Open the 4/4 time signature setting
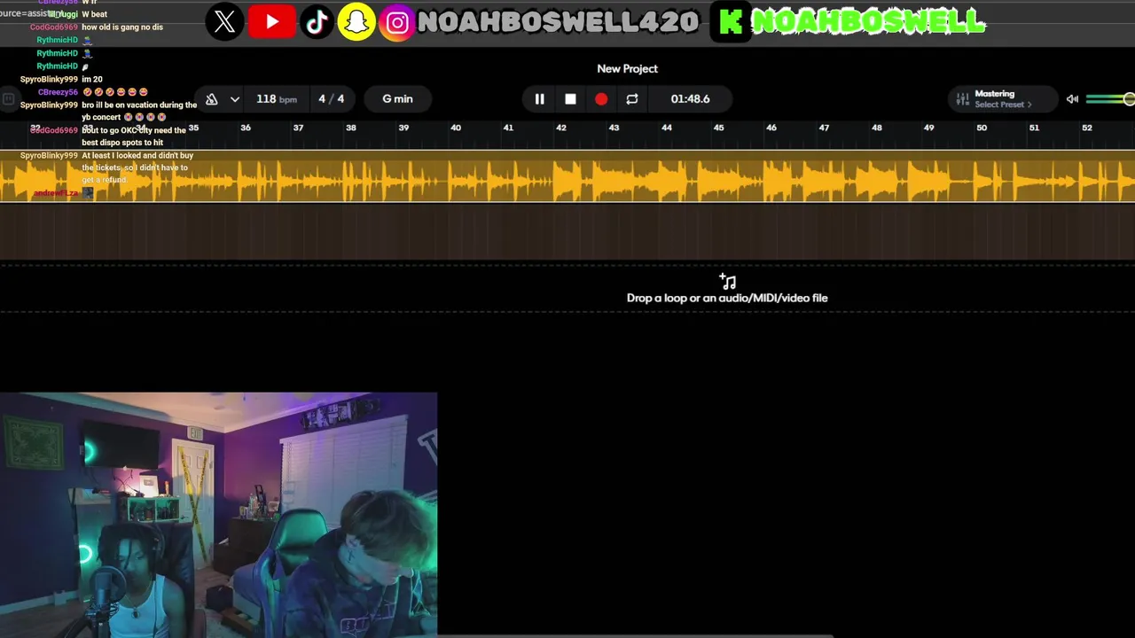Image resolution: width=1135 pixels, height=638 pixels. pos(331,99)
